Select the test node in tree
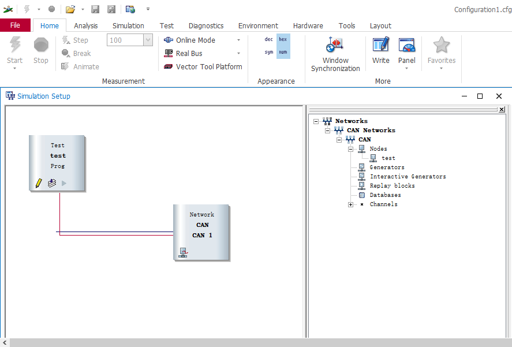Screen dimensions: 512x347 [388, 158]
